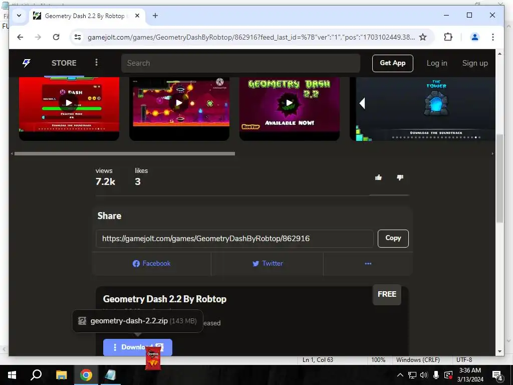Select Chrome in the taskbar
Viewport: 513px width, 385px height.
[x=86, y=375]
